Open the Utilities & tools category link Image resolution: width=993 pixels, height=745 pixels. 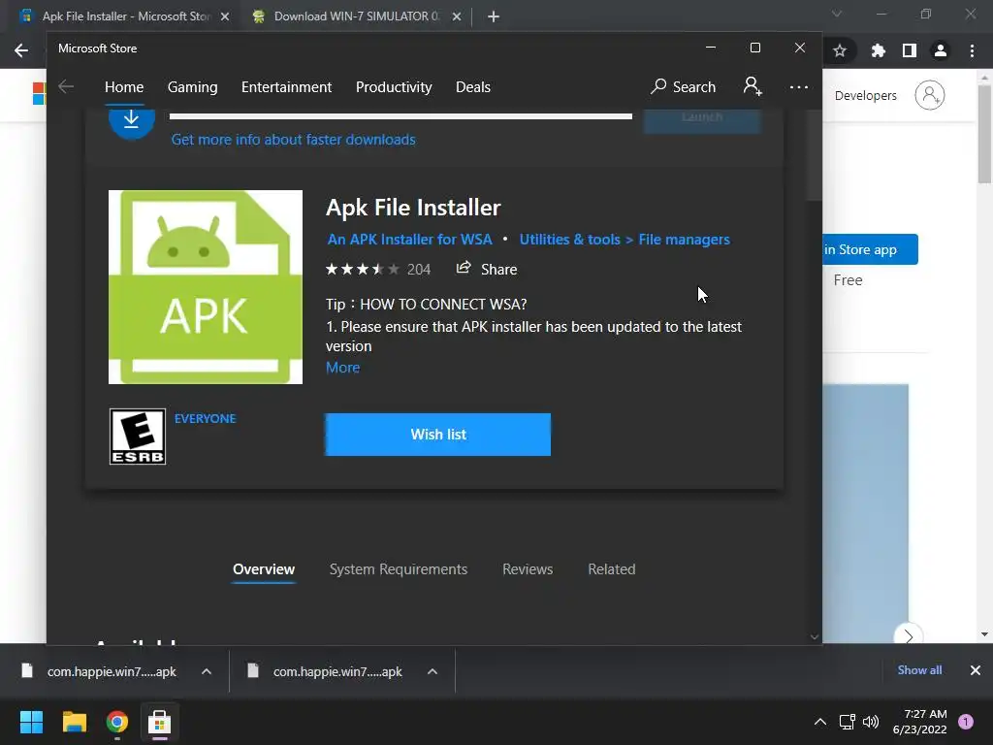[570, 240]
